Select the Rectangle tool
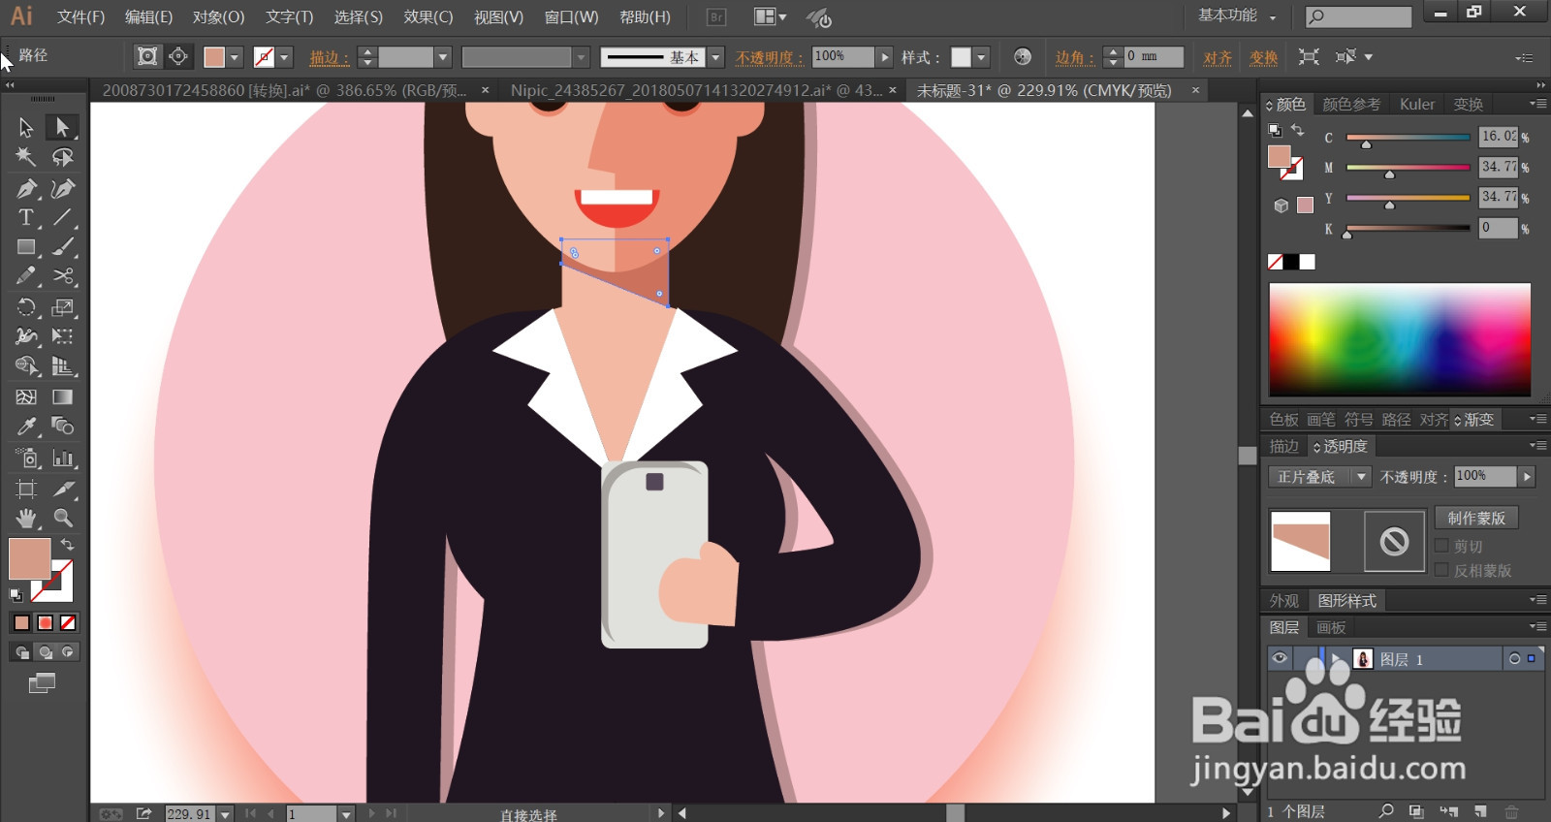Viewport: 1551px width, 822px height. tap(26, 247)
